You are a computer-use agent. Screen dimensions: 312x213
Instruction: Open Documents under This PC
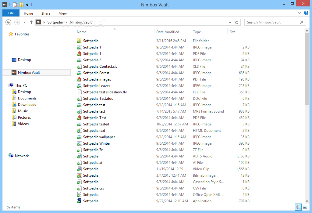[24, 98]
